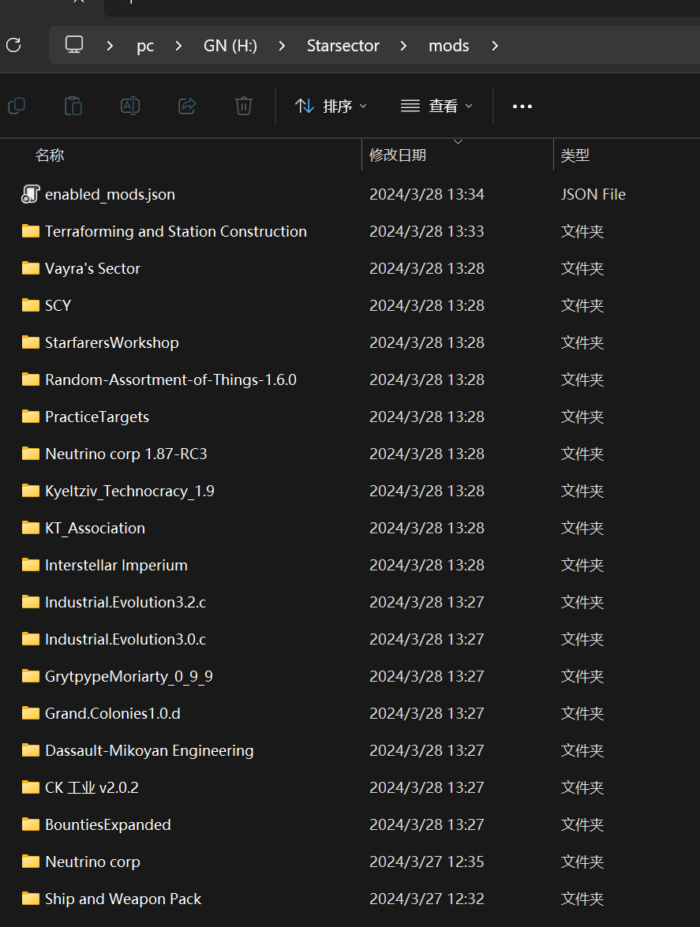
Task: Expand chevron after Starsector in breadcrumb
Action: pyautogui.click(x=404, y=46)
